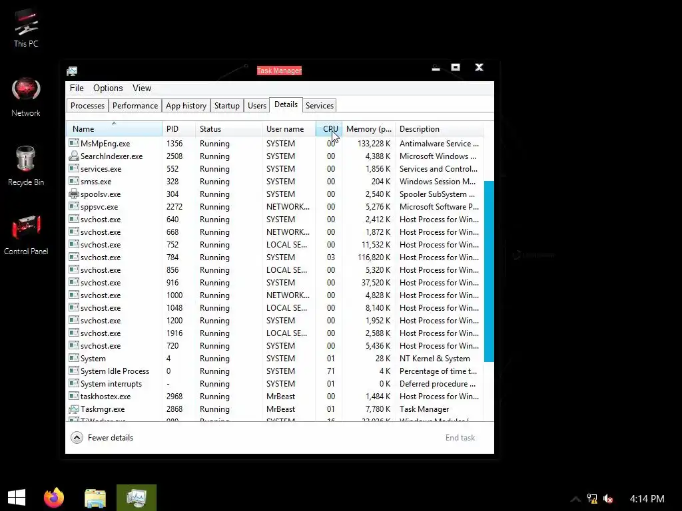Switch to the App history tab
Screen dimensions: 682x511
tap(186, 106)
